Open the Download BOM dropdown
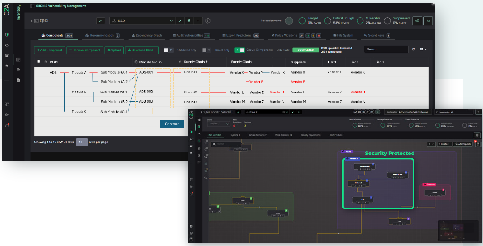This screenshot has height=246, width=483. [x=142, y=50]
